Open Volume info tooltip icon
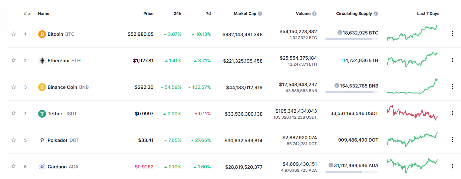461x179 pixels. 314,14
